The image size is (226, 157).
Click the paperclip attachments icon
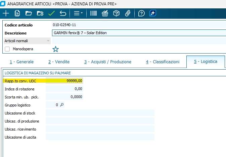pyautogui.click(x=128, y=13)
